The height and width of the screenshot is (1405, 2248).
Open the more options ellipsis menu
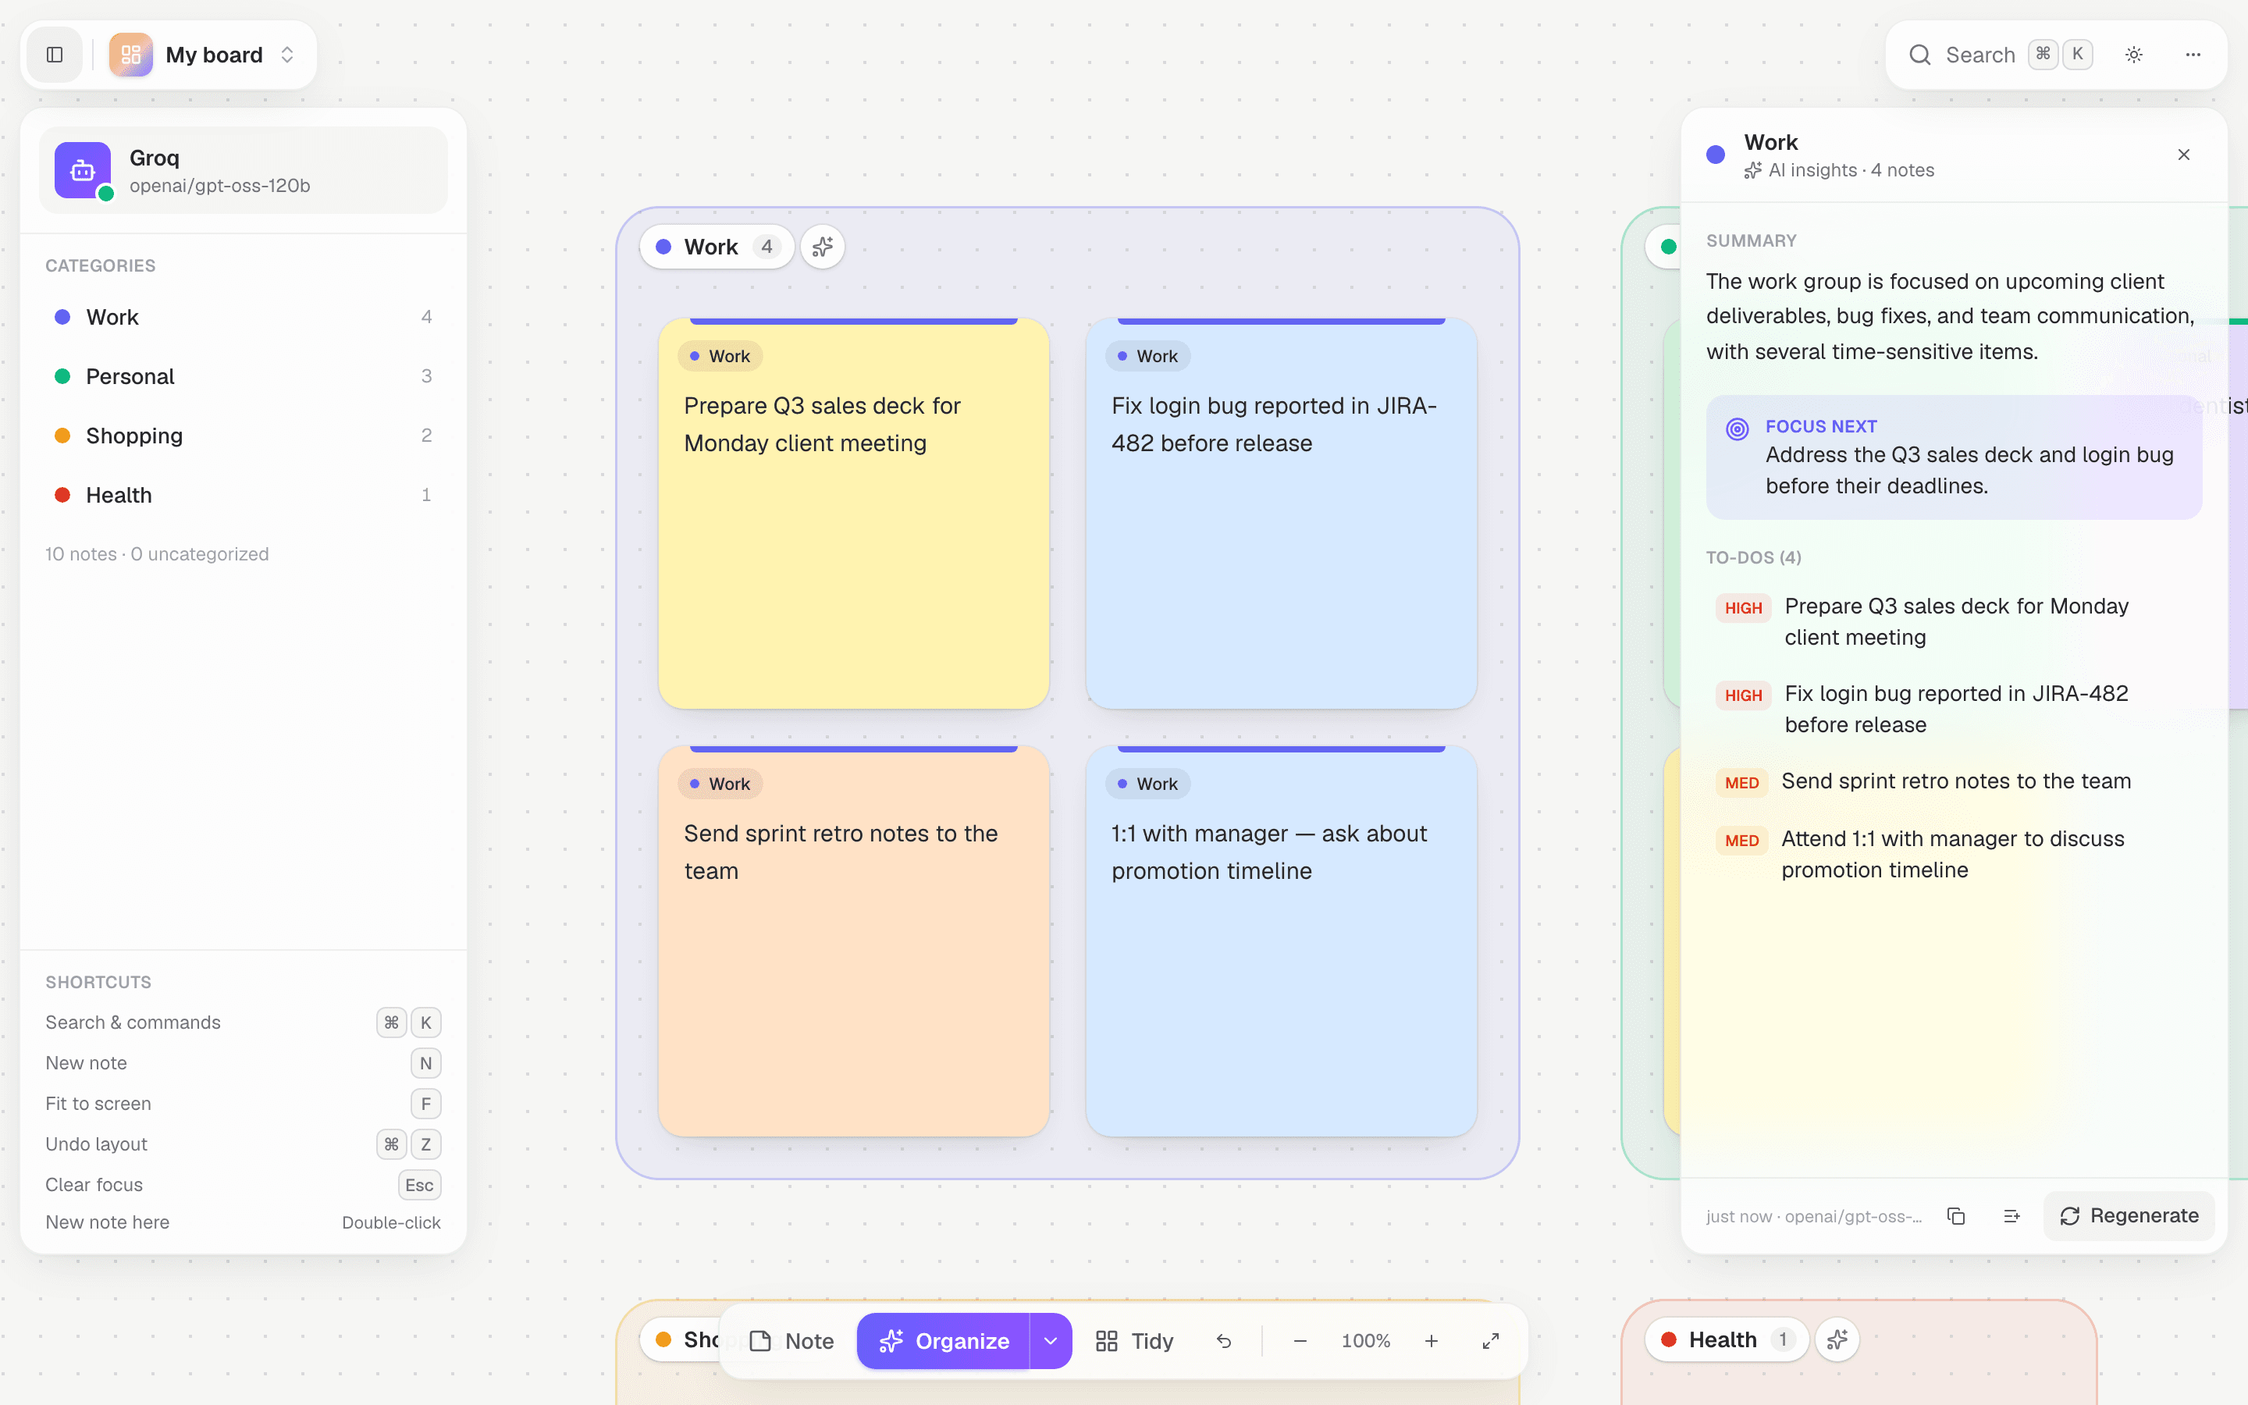[x=2193, y=55]
